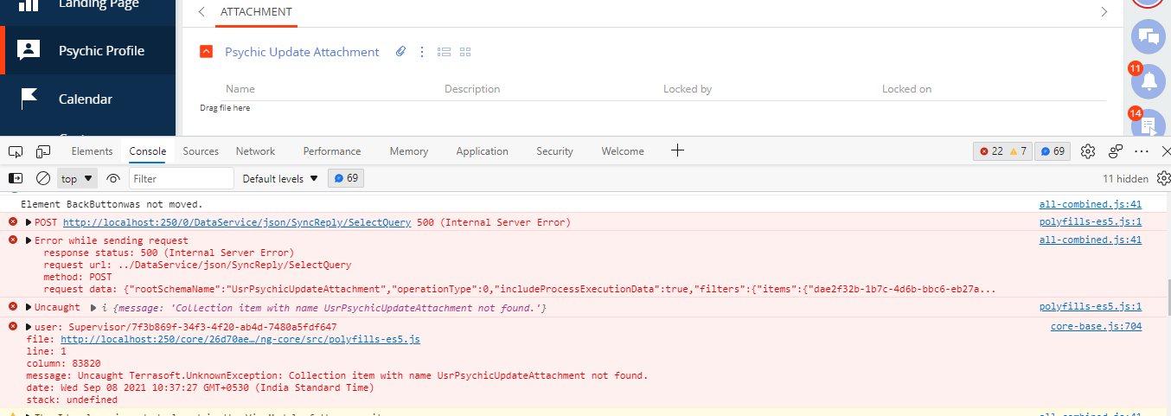1171x416 pixels.
Task: Close the DevTools panel
Action: click(1165, 151)
